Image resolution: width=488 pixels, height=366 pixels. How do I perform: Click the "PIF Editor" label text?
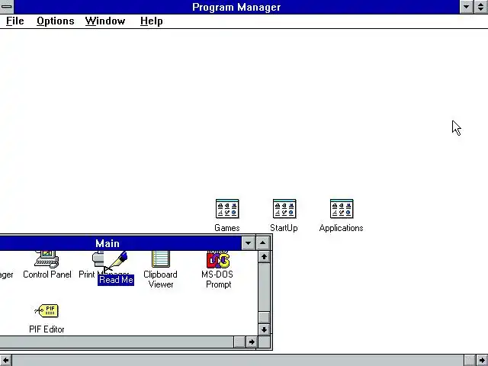(47, 329)
